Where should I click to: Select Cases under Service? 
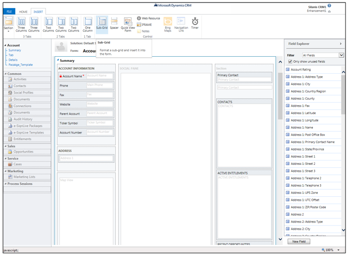coord(27,164)
